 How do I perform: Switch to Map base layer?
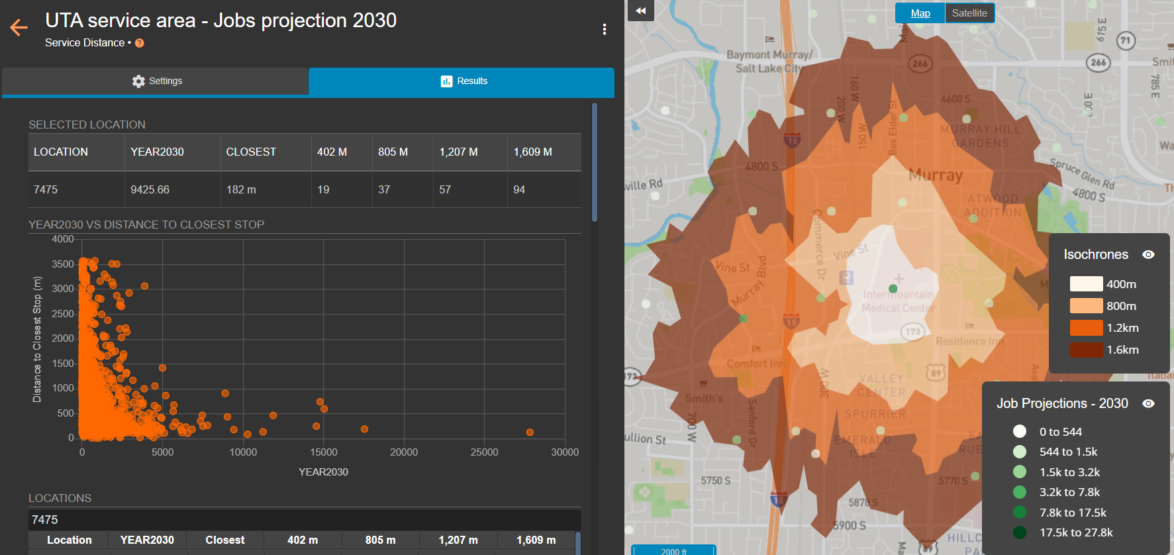click(x=920, y=13)
